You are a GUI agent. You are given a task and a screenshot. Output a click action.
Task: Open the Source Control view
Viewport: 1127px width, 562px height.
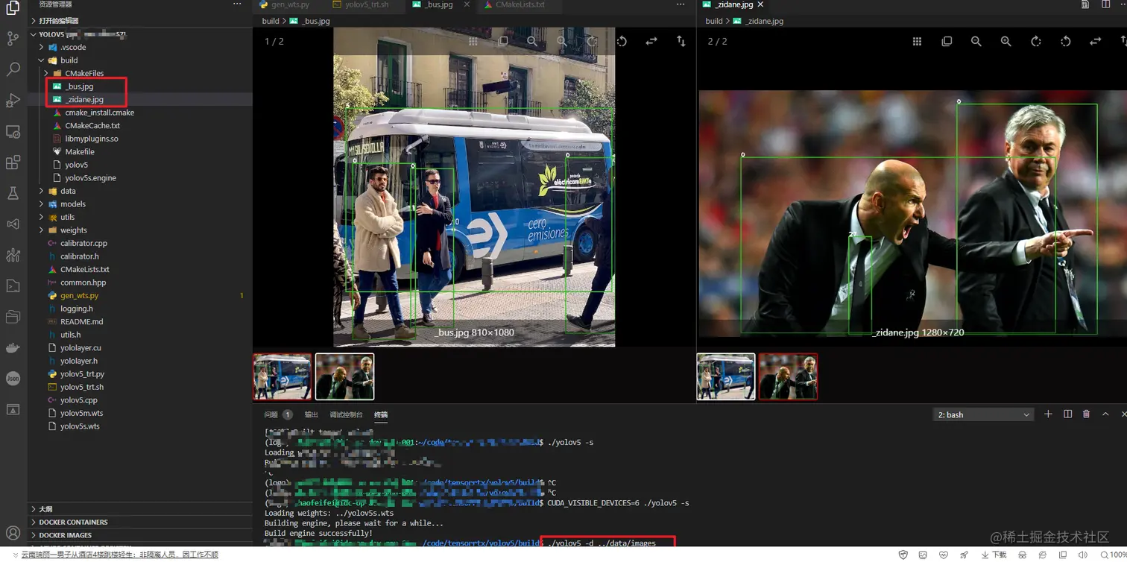click(x=13, y=39)
